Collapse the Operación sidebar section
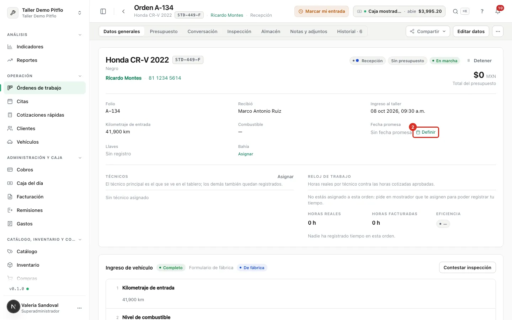Image resolution: width=512 pixels, height=320 pixels. click(x=80, y=76)
